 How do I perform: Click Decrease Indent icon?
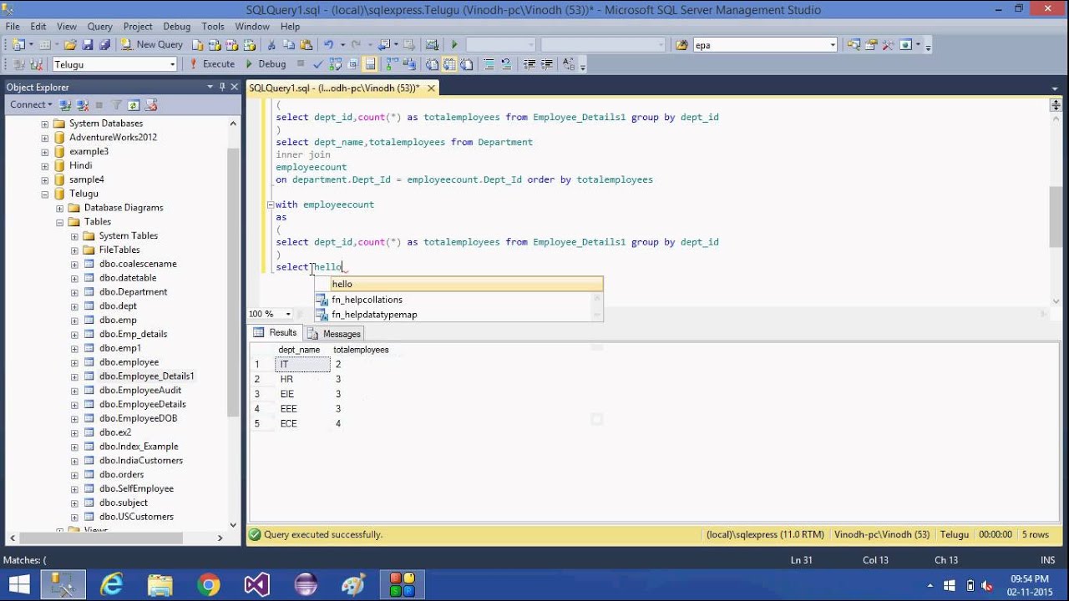pos(529,64)
